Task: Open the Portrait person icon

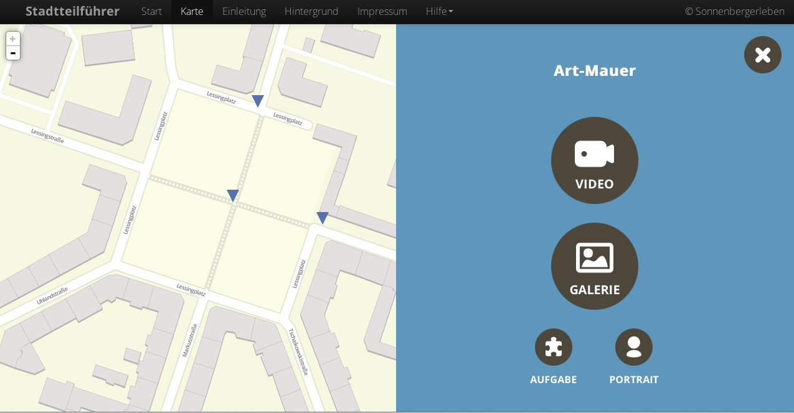Action: coord(633,347)
